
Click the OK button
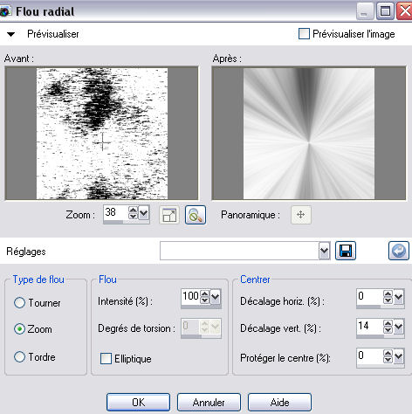138,403
